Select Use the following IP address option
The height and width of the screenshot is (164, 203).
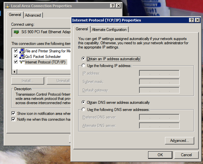(84, 66)
